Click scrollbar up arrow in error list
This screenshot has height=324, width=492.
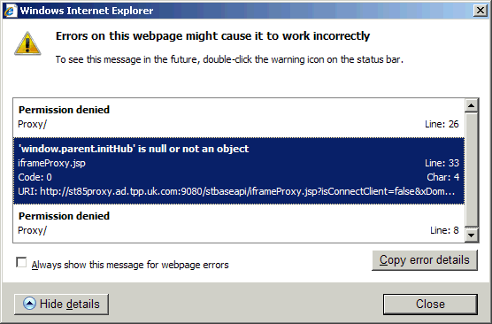pos(472,105)
